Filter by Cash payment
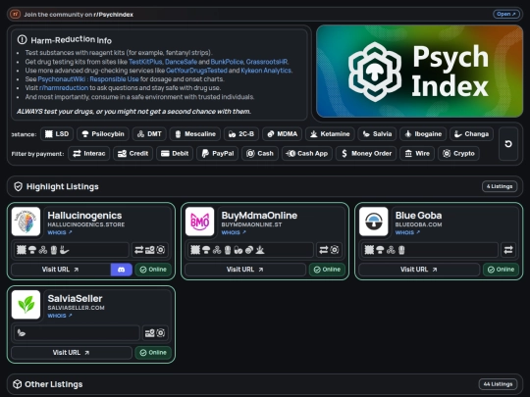Screen dimensions: 530x397 260,154
